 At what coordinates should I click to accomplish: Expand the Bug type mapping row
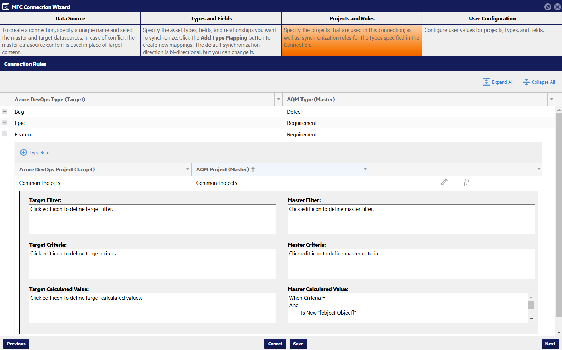5,112
